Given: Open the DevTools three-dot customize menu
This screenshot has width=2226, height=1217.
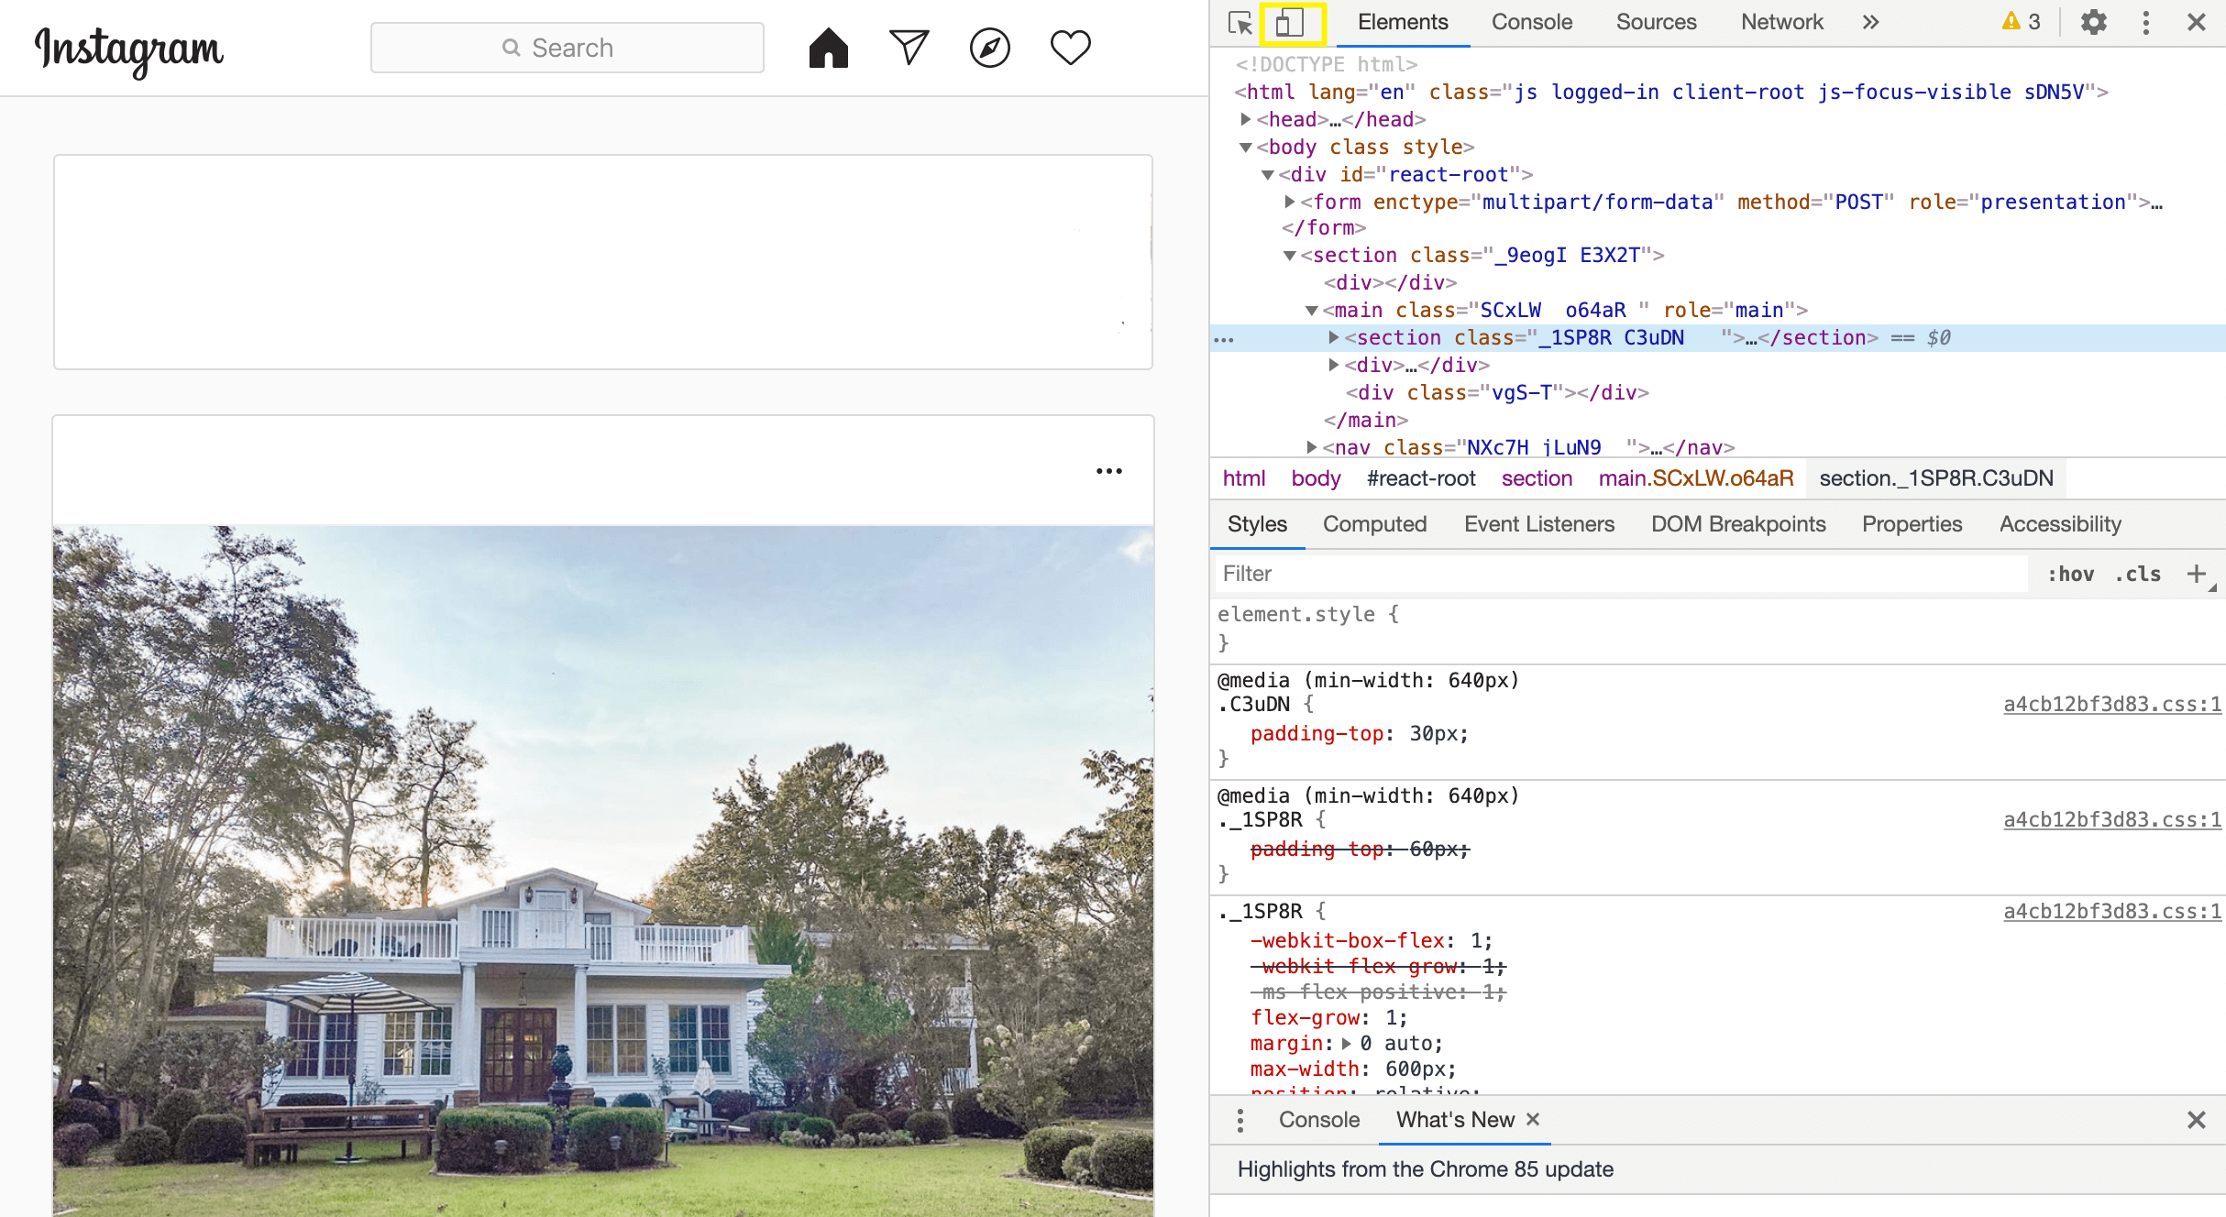Looking at the screenshot, I should 2145,22.
